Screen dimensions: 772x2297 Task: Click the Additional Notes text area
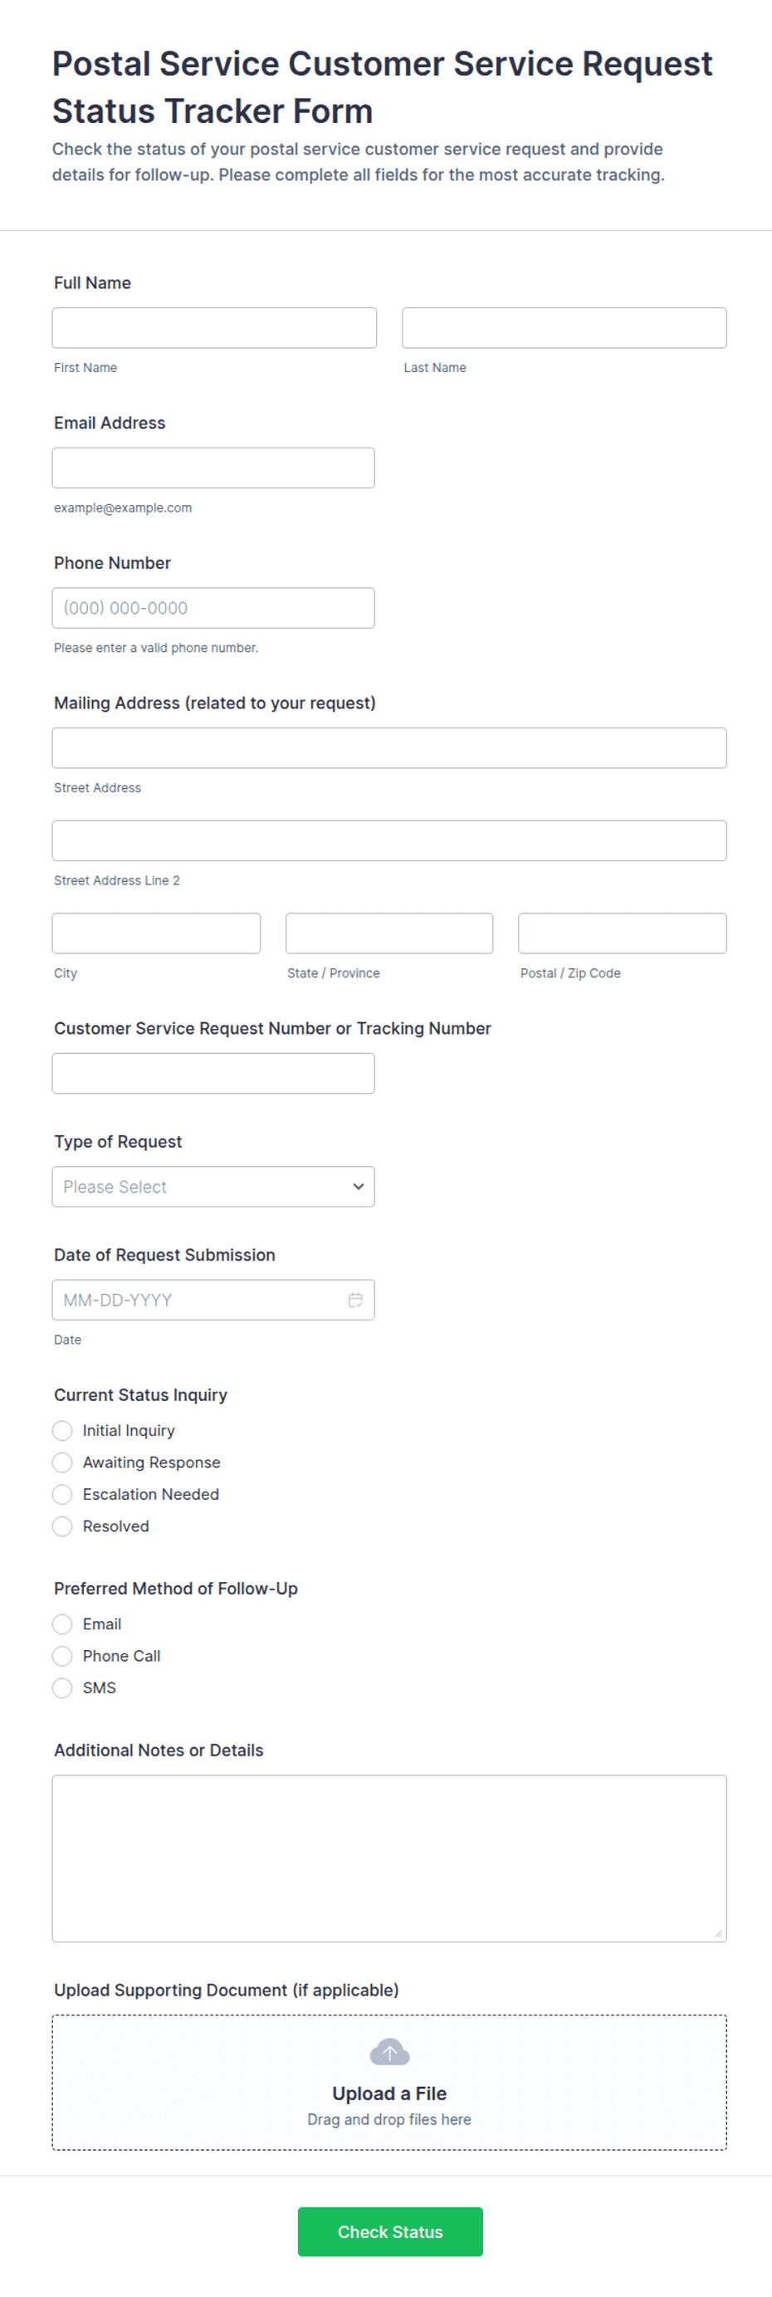389,1859
